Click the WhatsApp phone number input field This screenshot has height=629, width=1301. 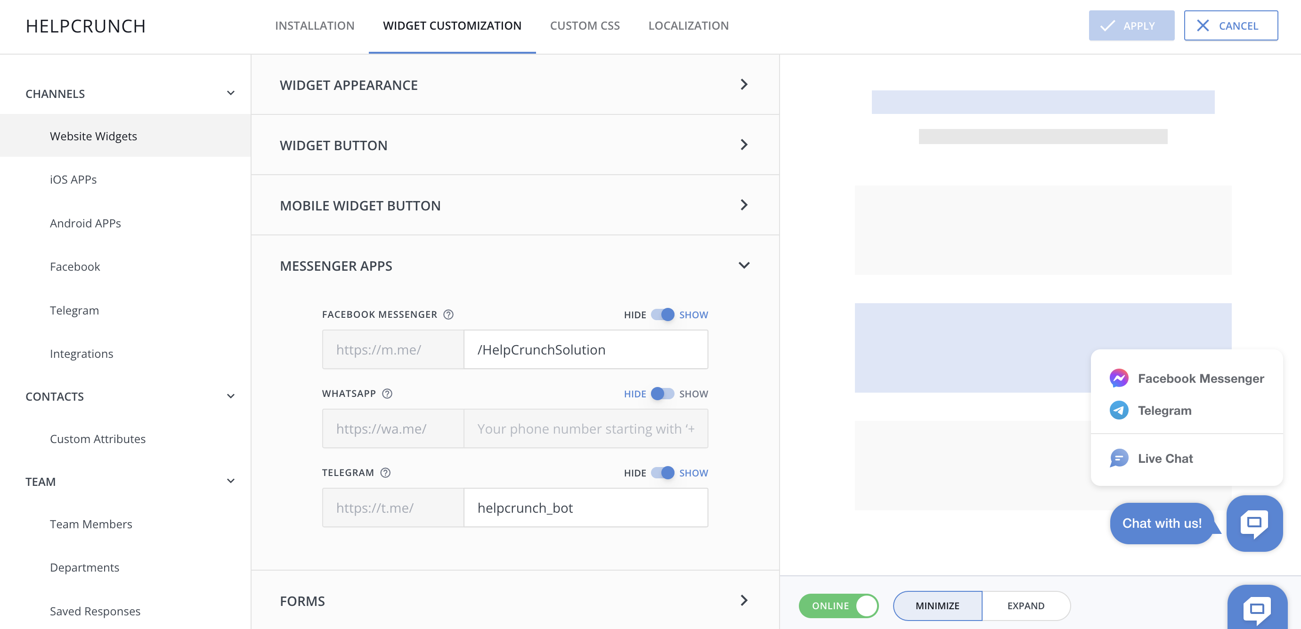586,428
